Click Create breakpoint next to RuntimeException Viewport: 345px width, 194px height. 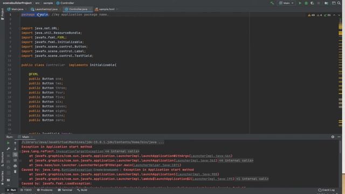pyautogui.click(x=106, y=170)
